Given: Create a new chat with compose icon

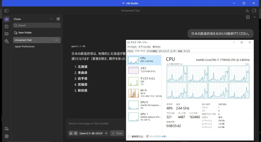Looking at the screenshot, I should (x=58, y=19).
